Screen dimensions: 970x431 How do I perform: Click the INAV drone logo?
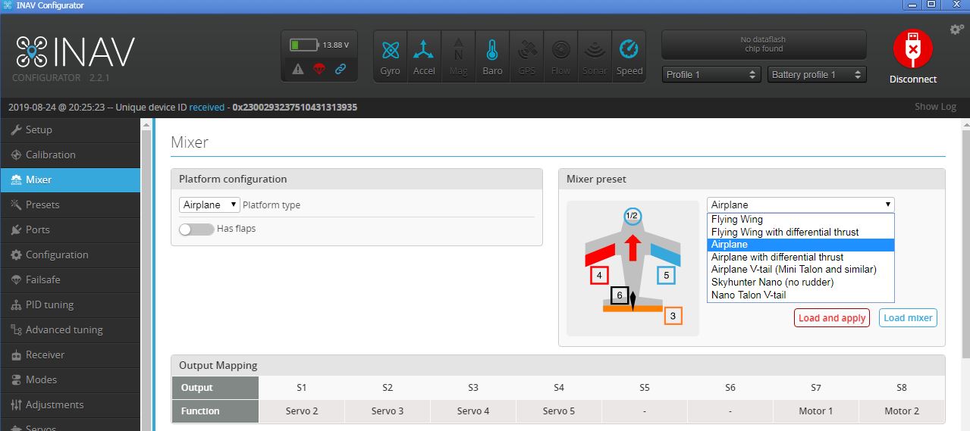click(x=31, y=52)
